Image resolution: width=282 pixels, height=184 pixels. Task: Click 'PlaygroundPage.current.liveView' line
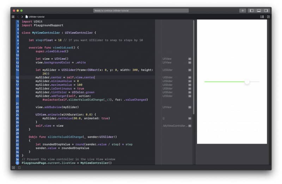[x=67, y=163]
